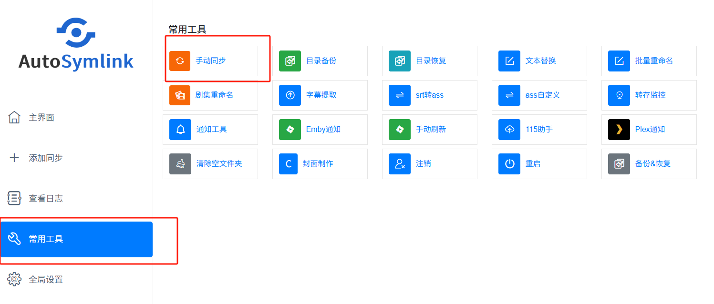This screenshot has height=304, width=714.
Task: Open the 字幕提取 link
Action: [x=321, y=95]
